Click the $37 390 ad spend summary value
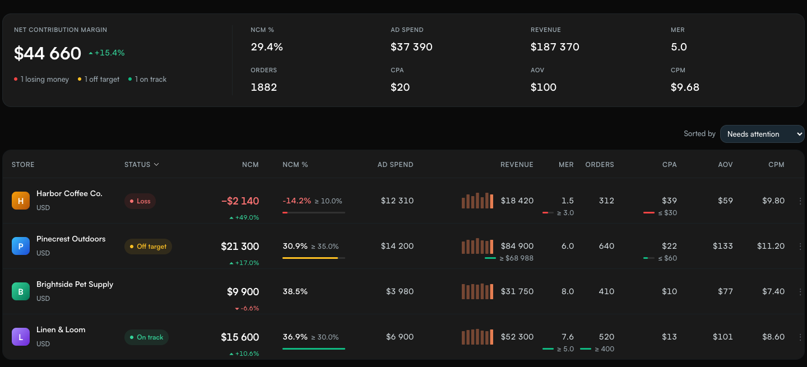807x367 pixels. pyautogui.click(x=411, y=47)
